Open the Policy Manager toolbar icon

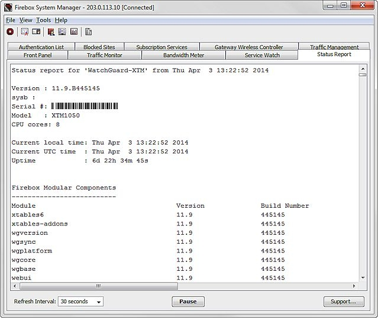(51, 32)
